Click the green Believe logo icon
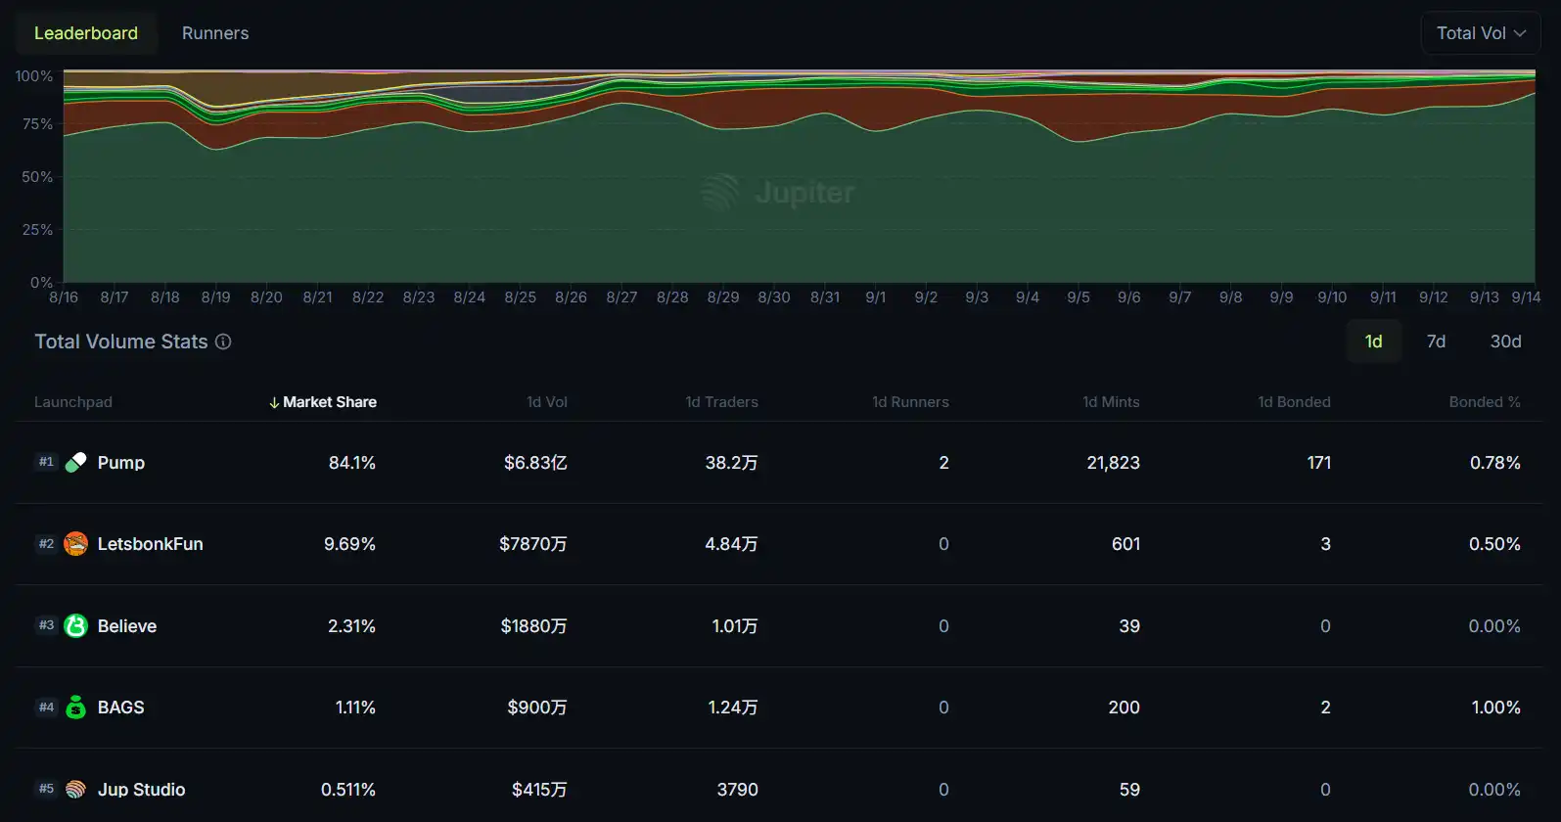Image resolution: width=1561 pixels, height=822 pixels. pos(75,626)
